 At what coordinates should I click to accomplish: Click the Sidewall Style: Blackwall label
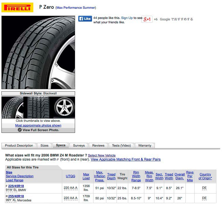38,93
